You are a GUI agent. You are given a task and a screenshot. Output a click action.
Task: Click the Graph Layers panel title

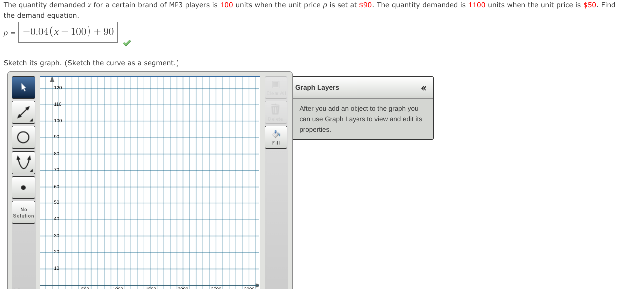tap(317, 87)
